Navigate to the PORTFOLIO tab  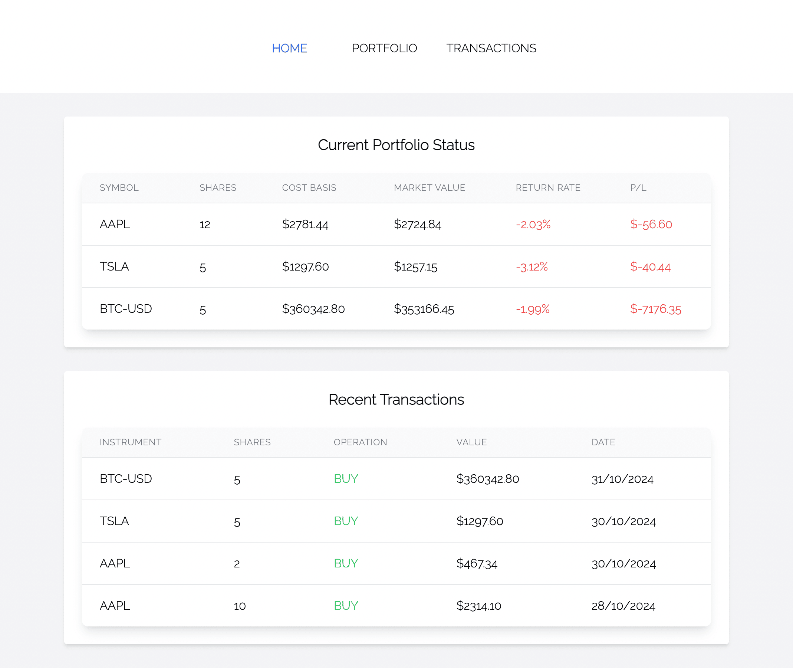[384, 48]
